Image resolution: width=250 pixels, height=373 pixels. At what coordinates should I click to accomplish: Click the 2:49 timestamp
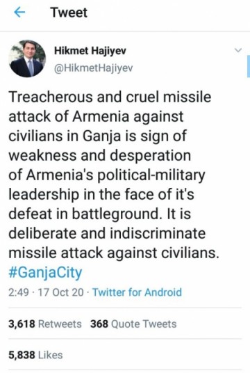(19, 292)
